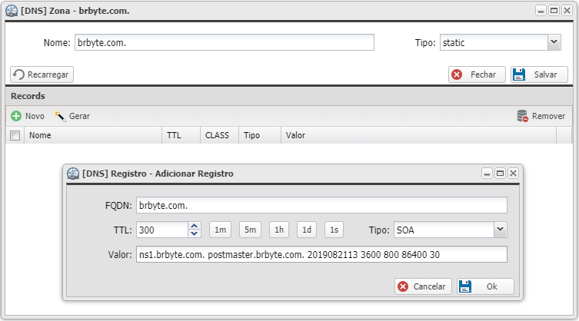
Task: Choose the 1d TTL preset
Action: pyautogui.click(x=306, y=230)
